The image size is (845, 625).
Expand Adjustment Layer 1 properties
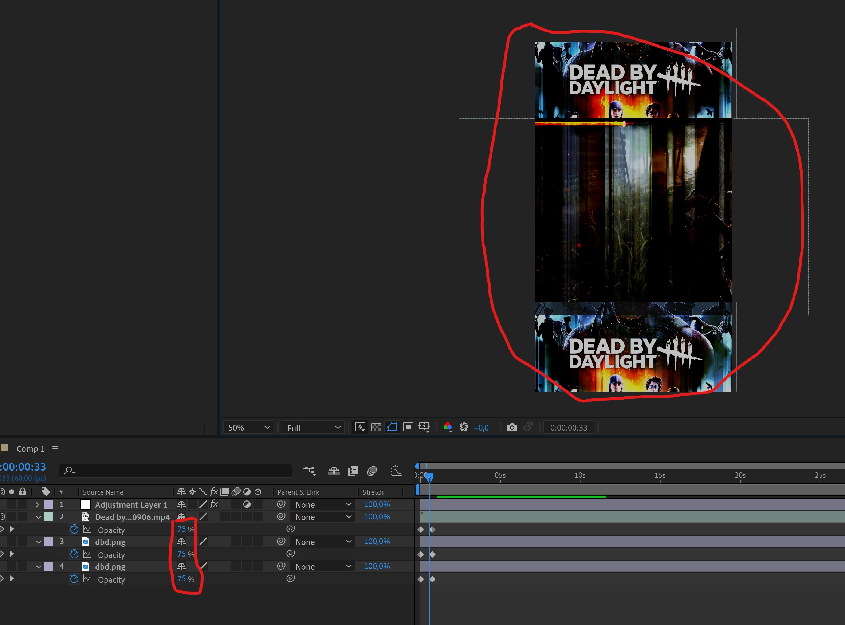[37, 505]
